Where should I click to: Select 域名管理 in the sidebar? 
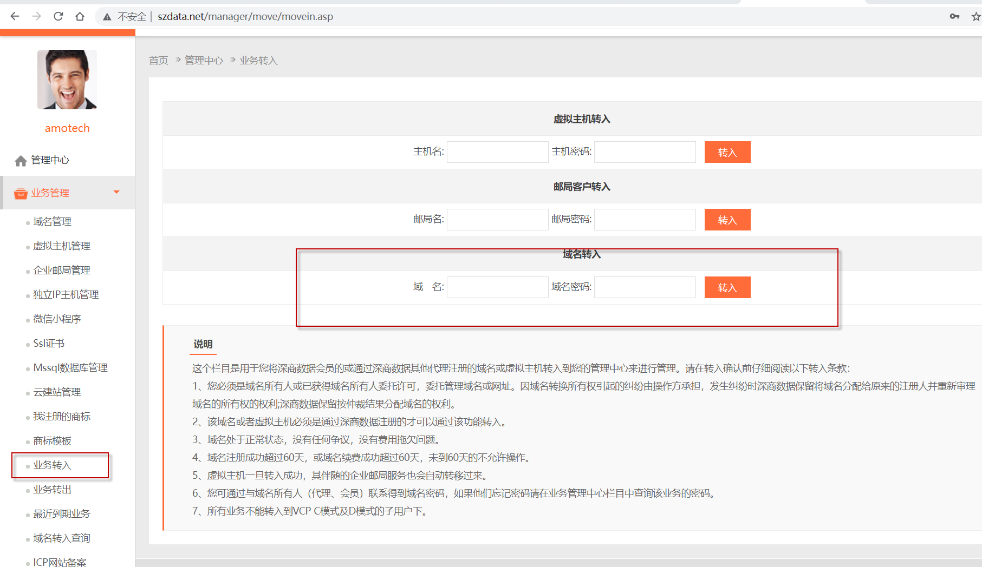52,221
